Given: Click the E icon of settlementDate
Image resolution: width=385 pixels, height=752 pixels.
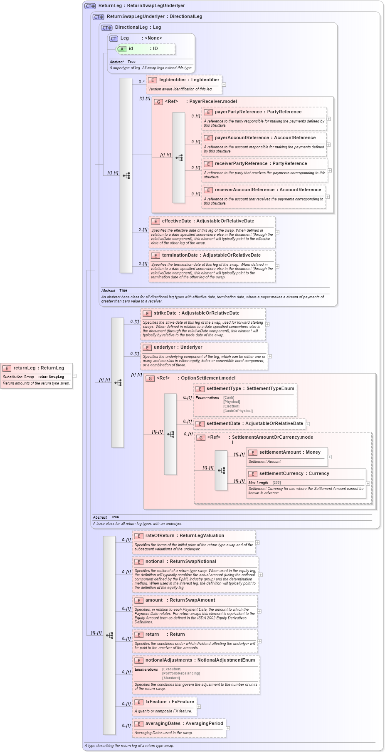Looking at the screenshot, I should click(x=200, y=424).
